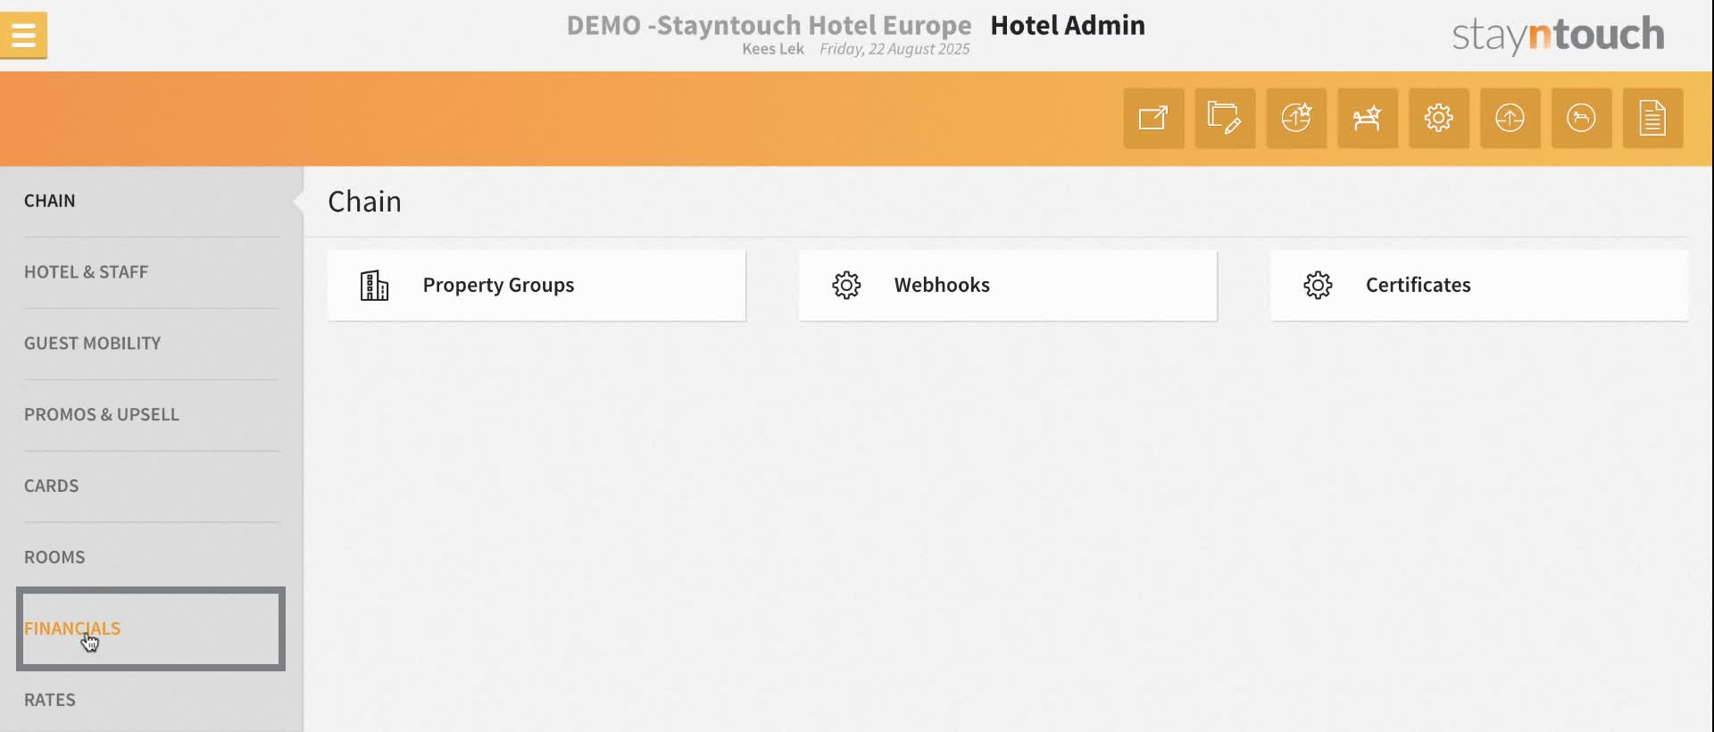Viewport: 1714px width, 732px height.
Task: Open the gear settings toolbar icon
Action: [1439, 118]
